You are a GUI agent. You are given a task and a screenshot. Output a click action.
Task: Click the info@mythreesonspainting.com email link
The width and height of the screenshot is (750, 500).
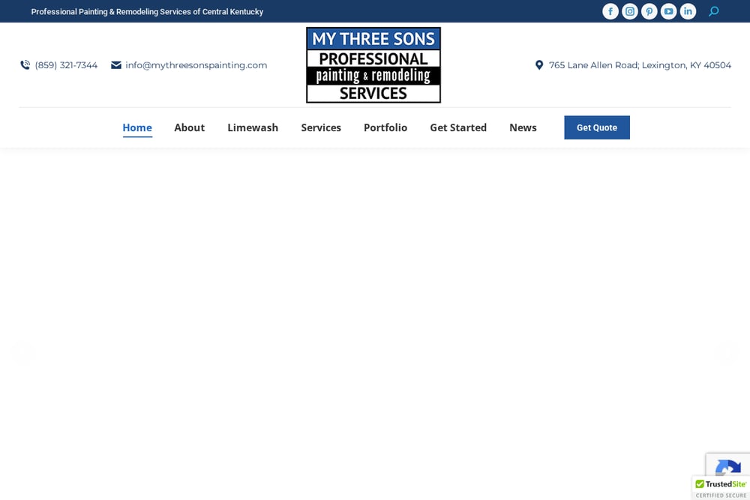coord(196,65)
